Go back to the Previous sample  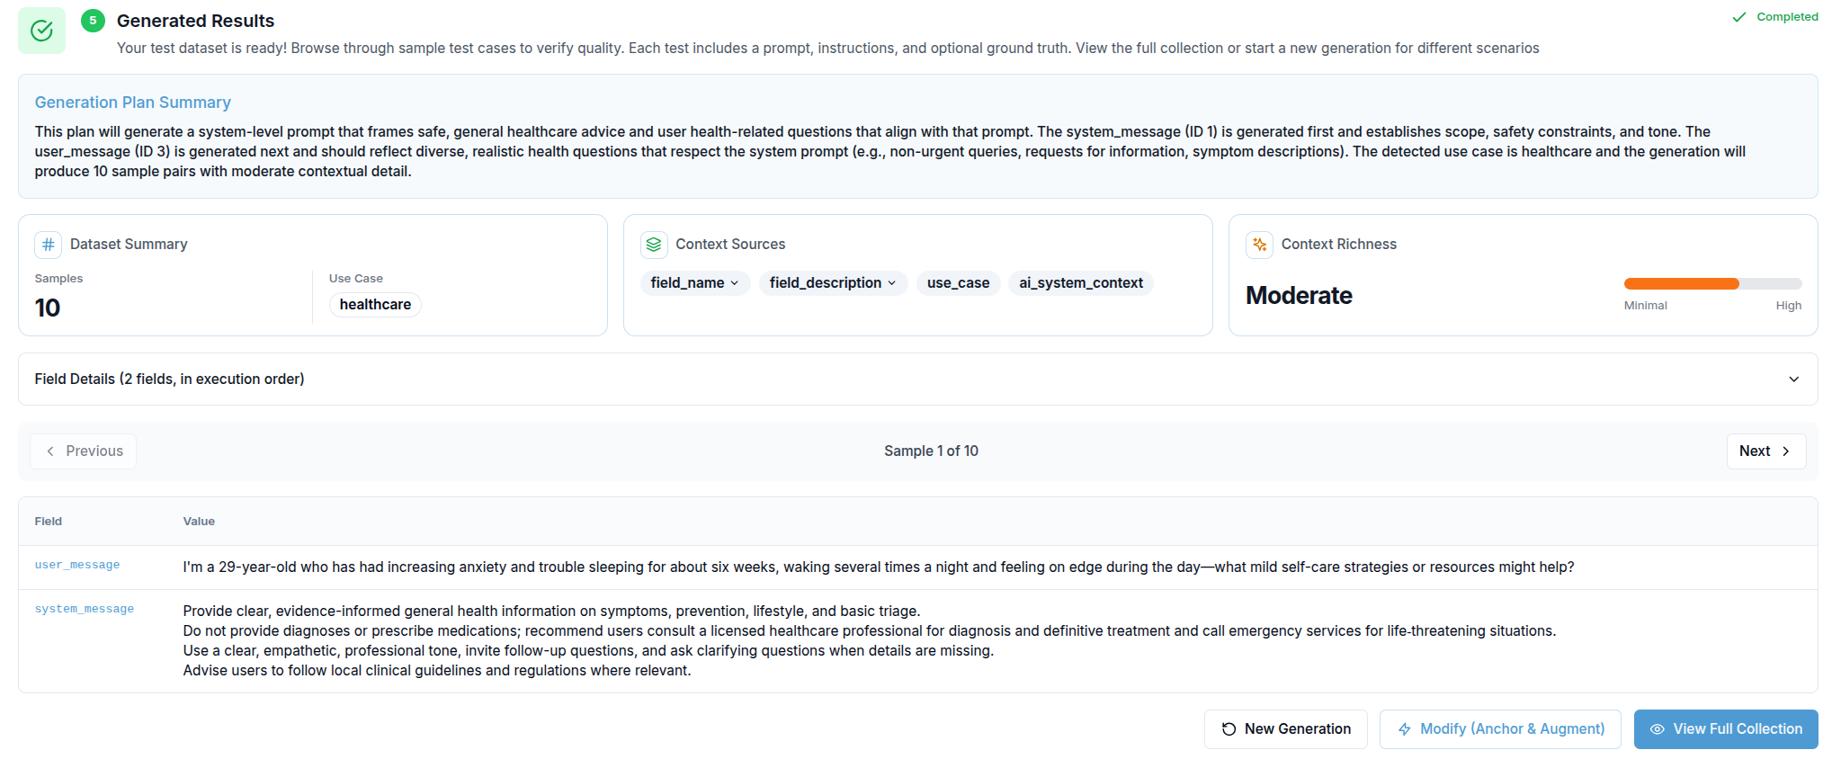[84, 451]
